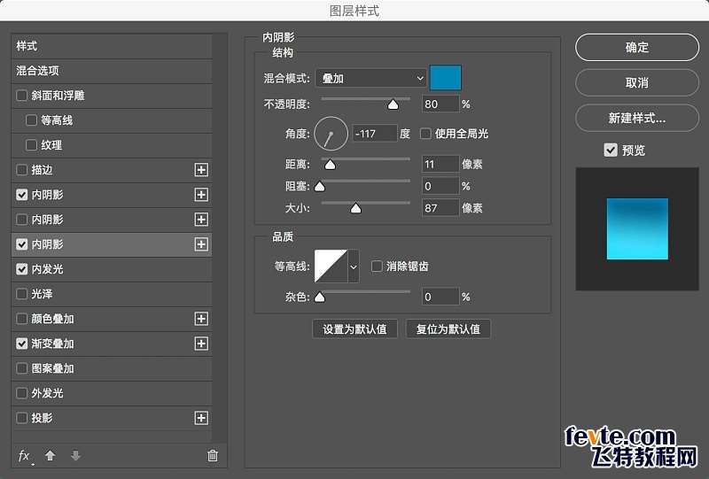Click the 不透明度 field showing 80
This screenshot has width=709, height=479.
(x=440, y=104)
